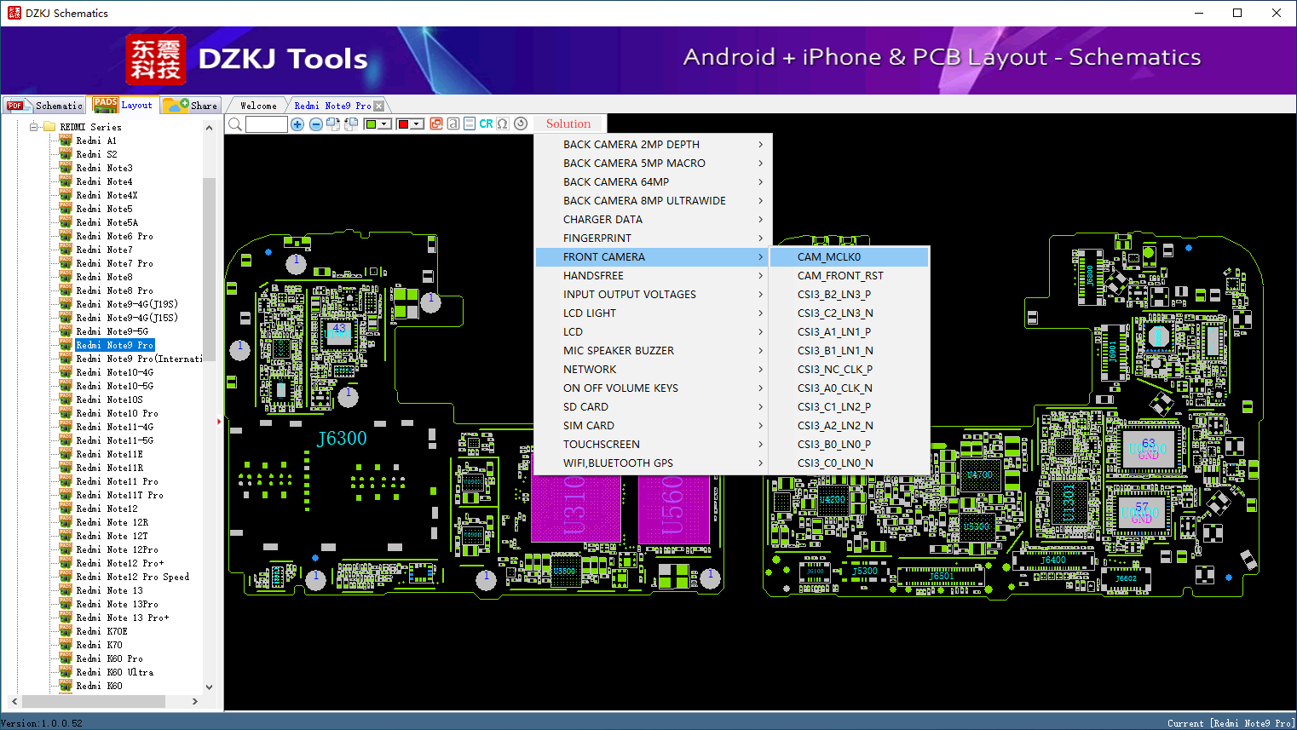The image size is (1297, 730).
Task: Select the CSI3_A0_CLK_N signal
Action: click(x=849, y=388)
